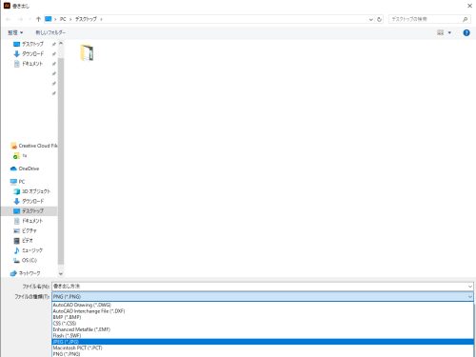Open the file name history dropdown arrow
The image size is (476, 357).
tap(470, 287)
